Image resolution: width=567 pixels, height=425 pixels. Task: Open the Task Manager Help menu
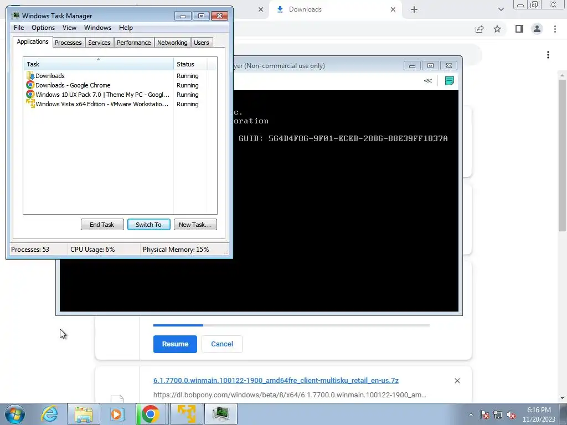pyautogui.click(x=126, y=28)
